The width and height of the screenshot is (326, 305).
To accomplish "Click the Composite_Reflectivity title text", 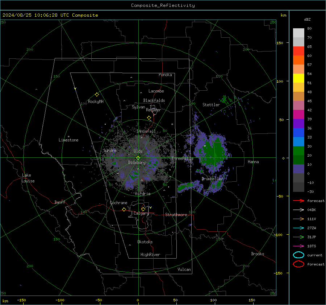I will pos(163,5).
